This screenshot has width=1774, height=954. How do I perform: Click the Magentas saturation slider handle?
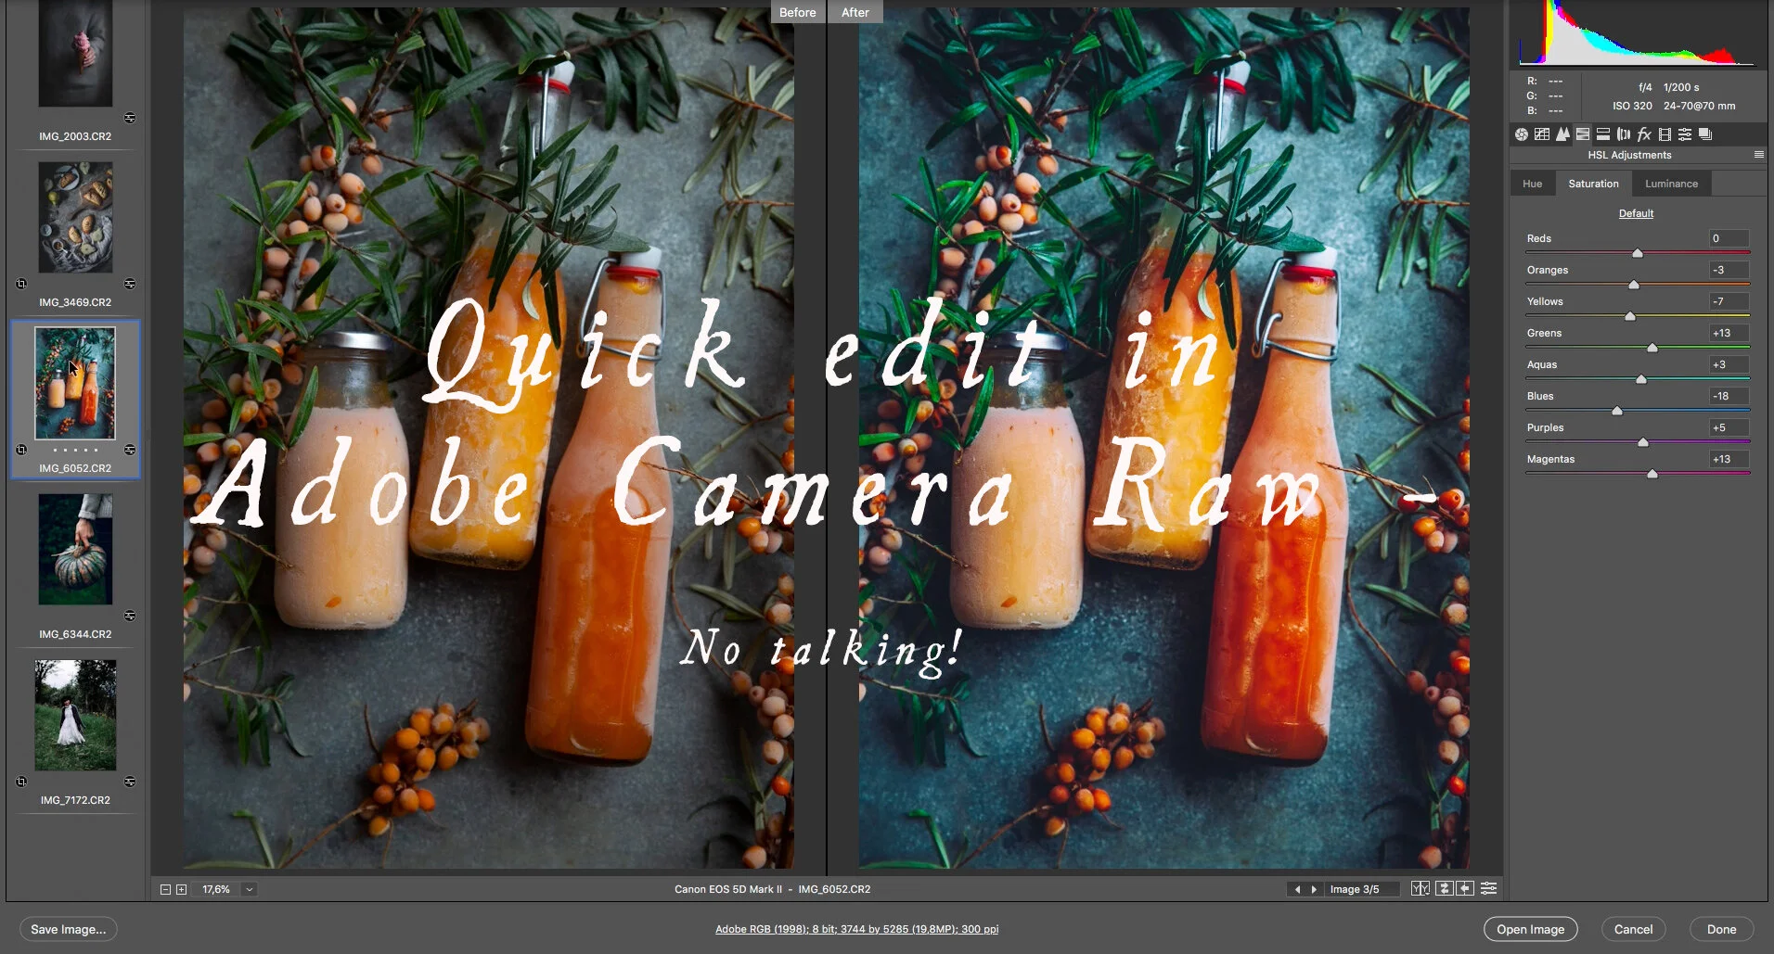1652,474
